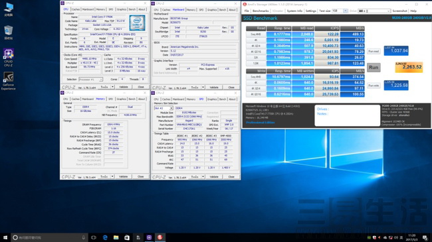Image resolution: width=432 pixels, height=242 pixels.
Task: Open the Benchmarks menu in Anvil's
Action: [x=261, y=11]
